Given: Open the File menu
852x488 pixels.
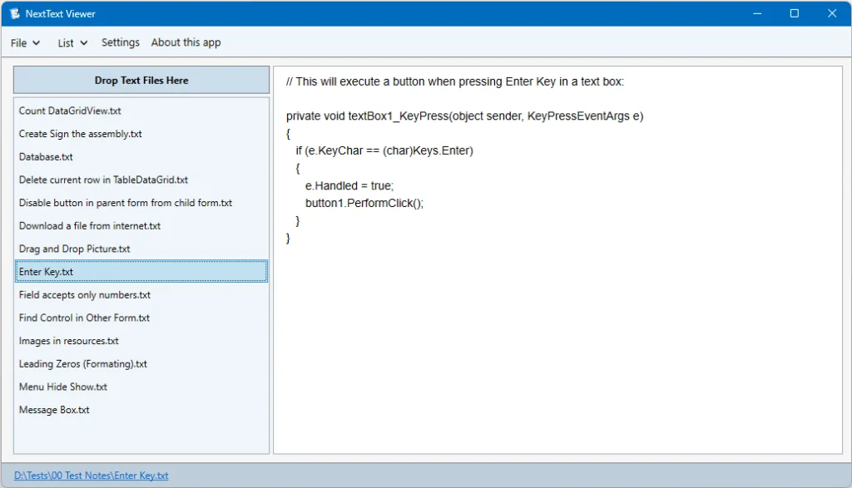Looking at the screenshot, I should click(18, 42).
